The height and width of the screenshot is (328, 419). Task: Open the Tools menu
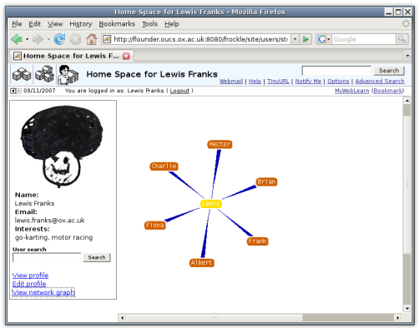tap(149, 24)
